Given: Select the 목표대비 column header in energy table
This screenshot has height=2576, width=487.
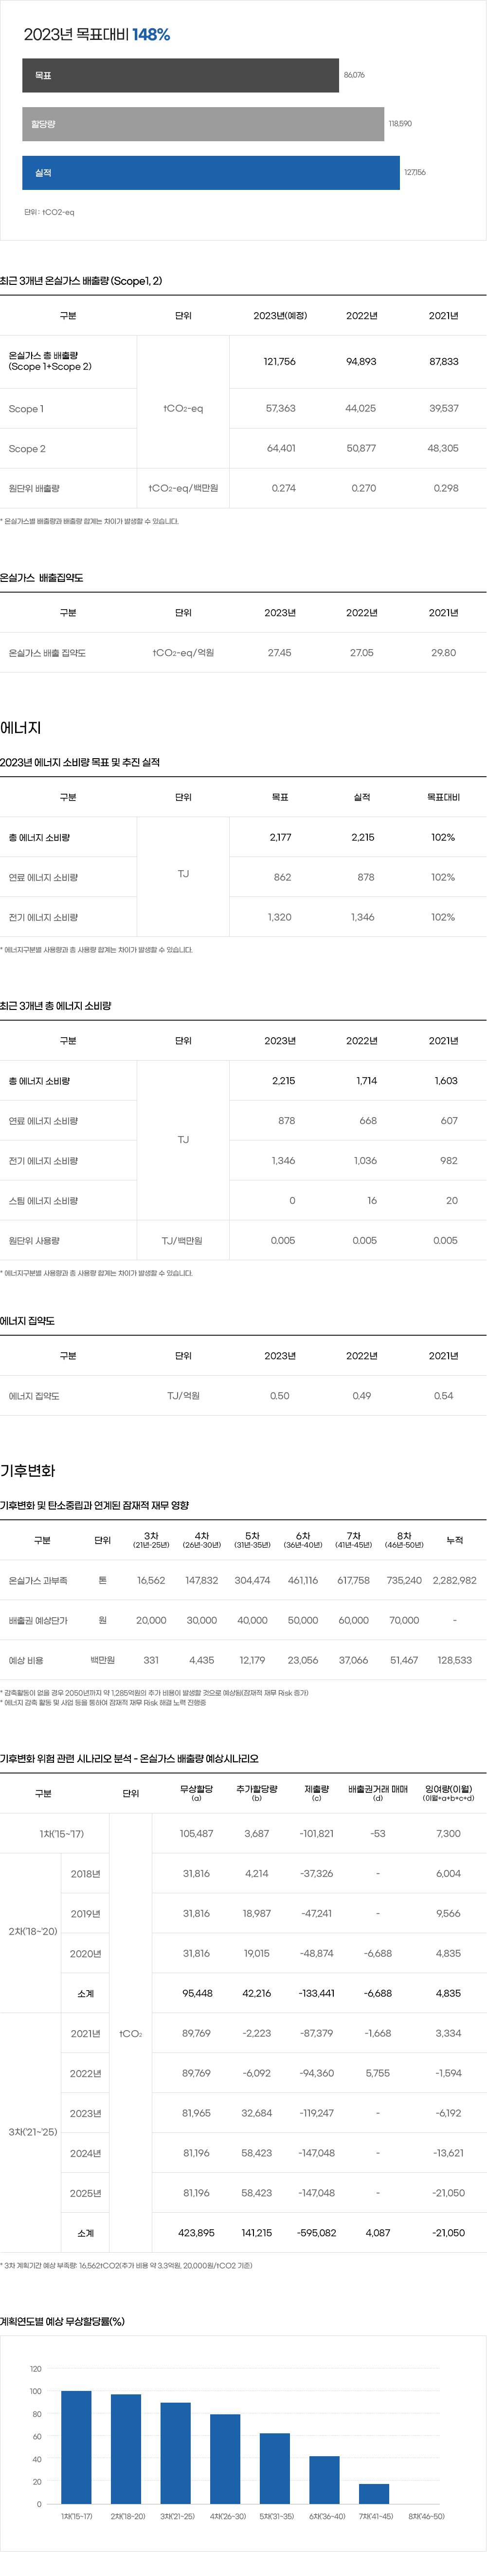Looking at the screenshot, I should point(443,797).
